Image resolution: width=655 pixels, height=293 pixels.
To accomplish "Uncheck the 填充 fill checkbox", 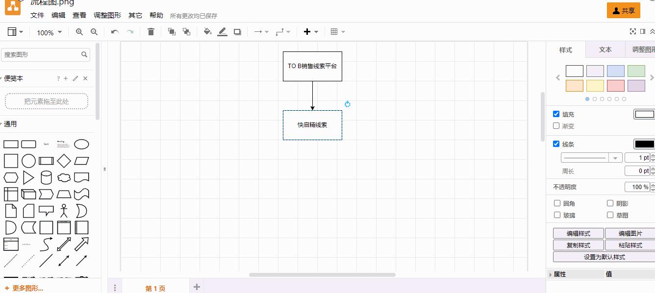I will tap(556, 114).
